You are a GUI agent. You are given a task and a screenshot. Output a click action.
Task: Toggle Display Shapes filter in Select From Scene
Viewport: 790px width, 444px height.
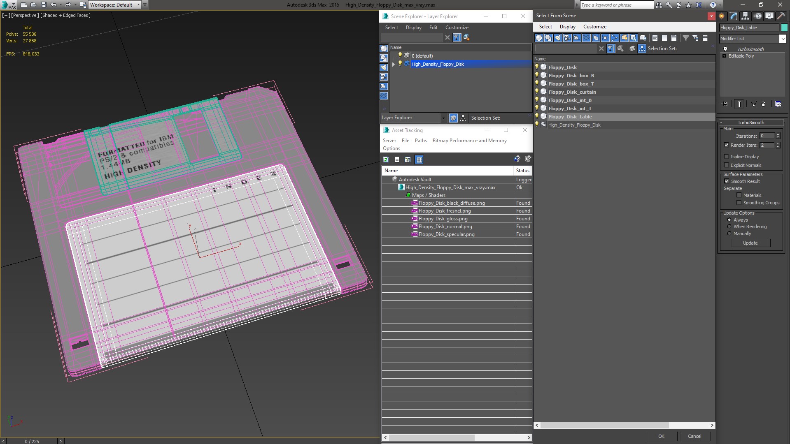548,38
